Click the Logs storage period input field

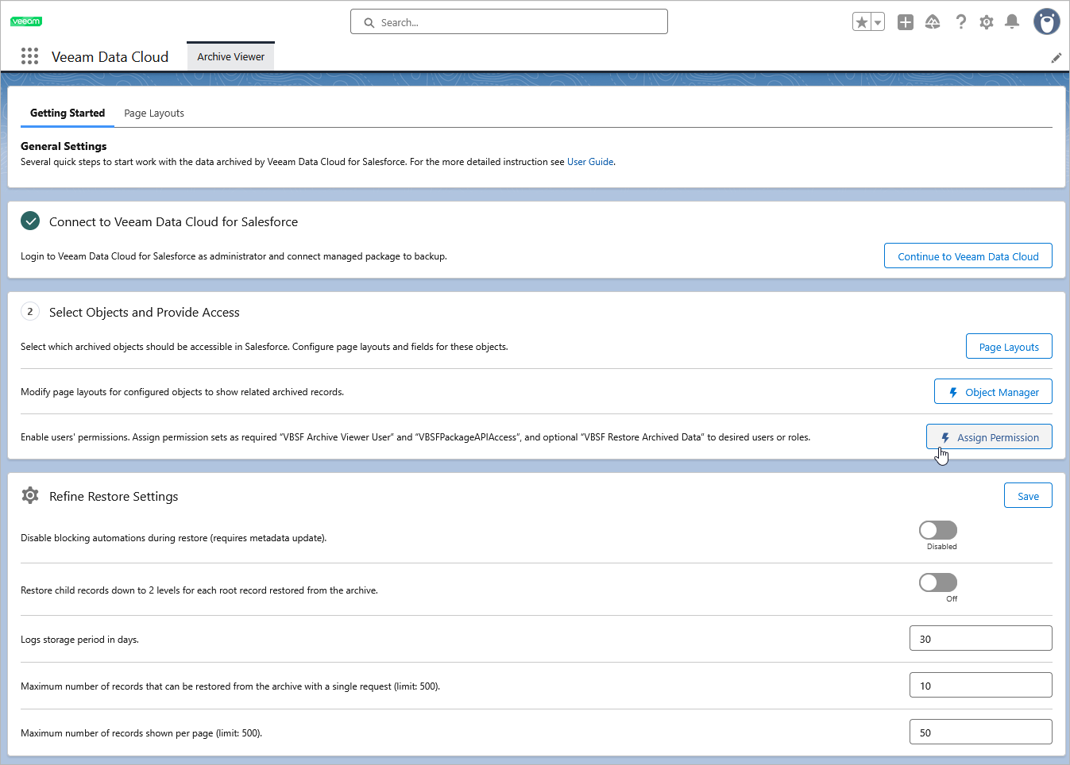point(980,639)
